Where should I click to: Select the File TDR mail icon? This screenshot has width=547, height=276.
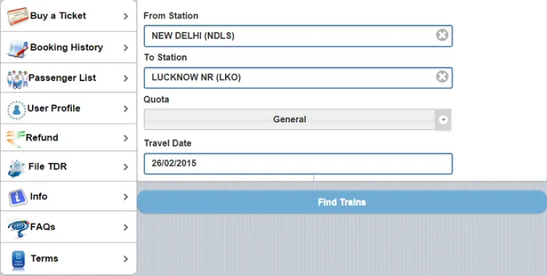[17, 169]
